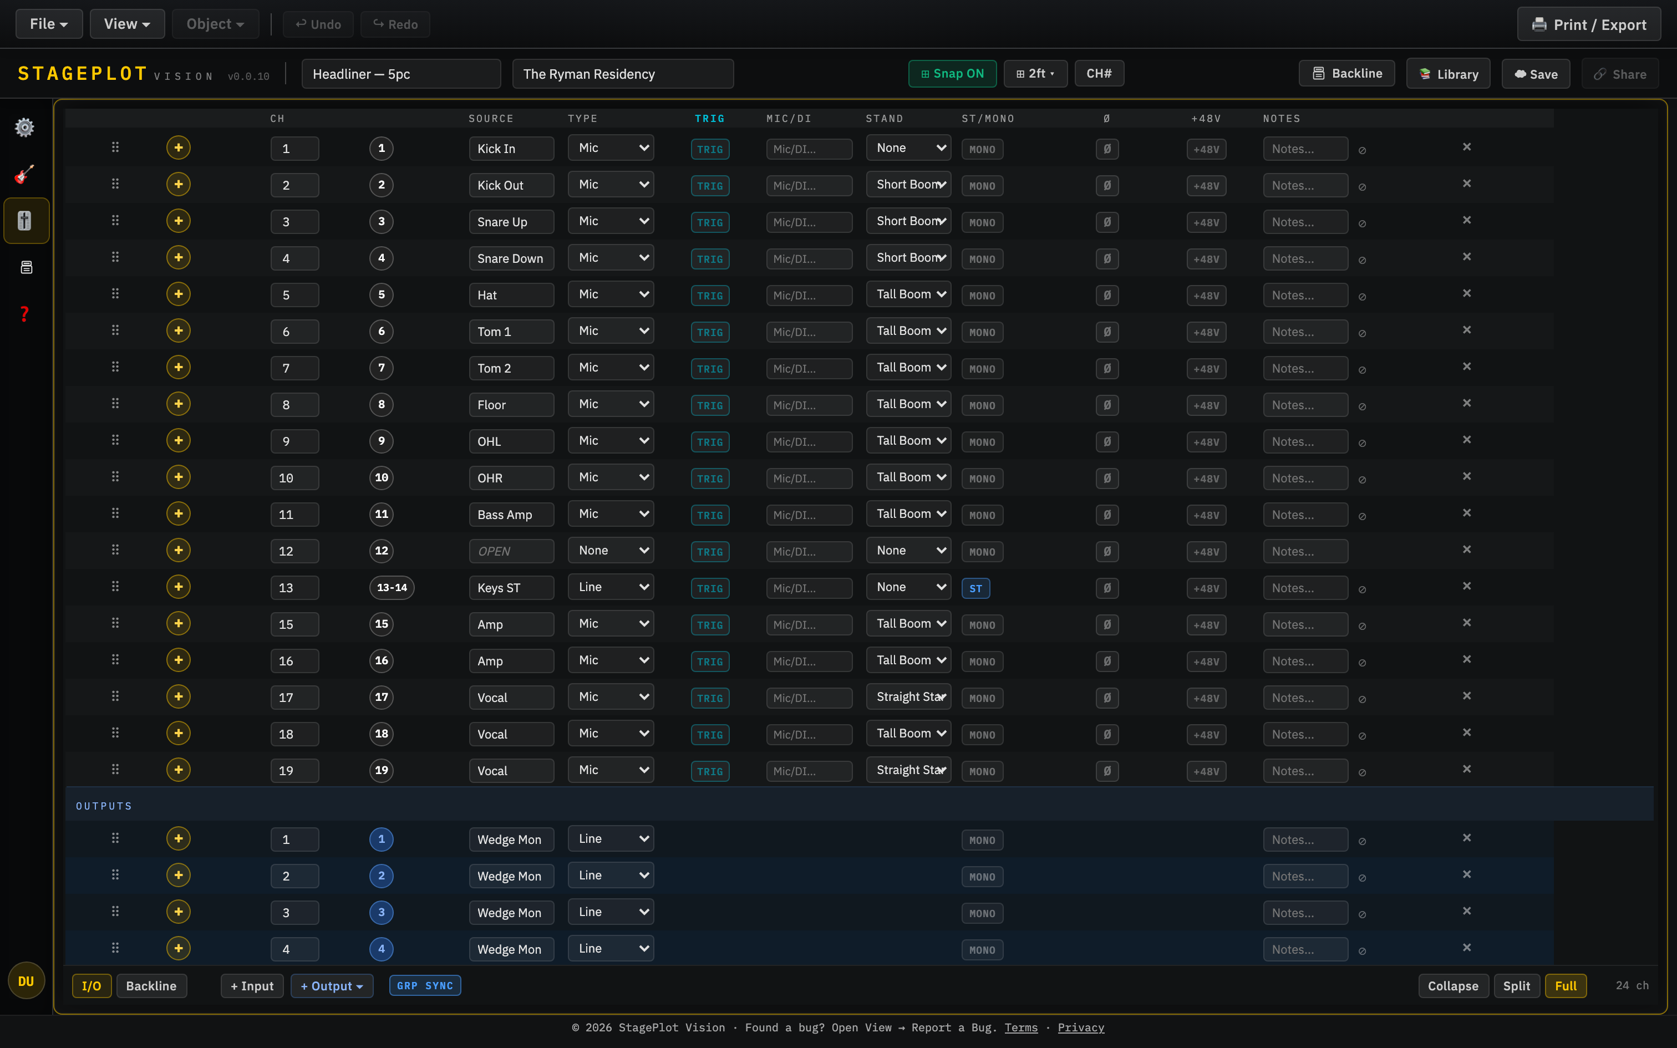Toggle GRP SYNC button
This screenshot has height=1048, width=1677.
425,986
